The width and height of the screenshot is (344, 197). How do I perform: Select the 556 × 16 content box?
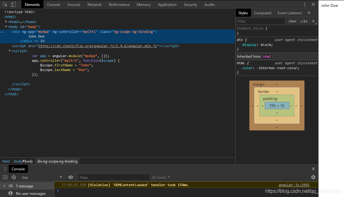click(277, 106)
